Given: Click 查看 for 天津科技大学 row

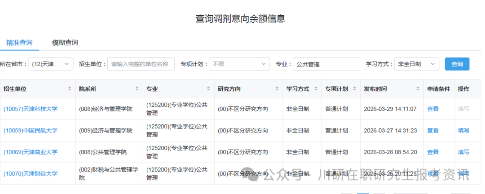Looking at the screenshot, I should (x=433, y=109).
